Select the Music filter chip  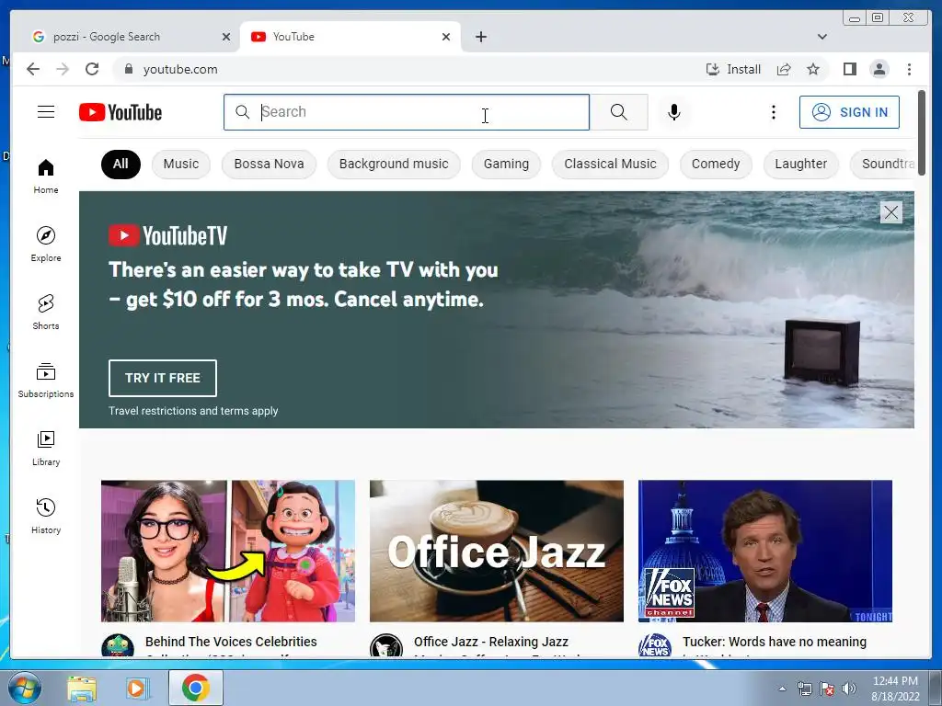[181, 164]
